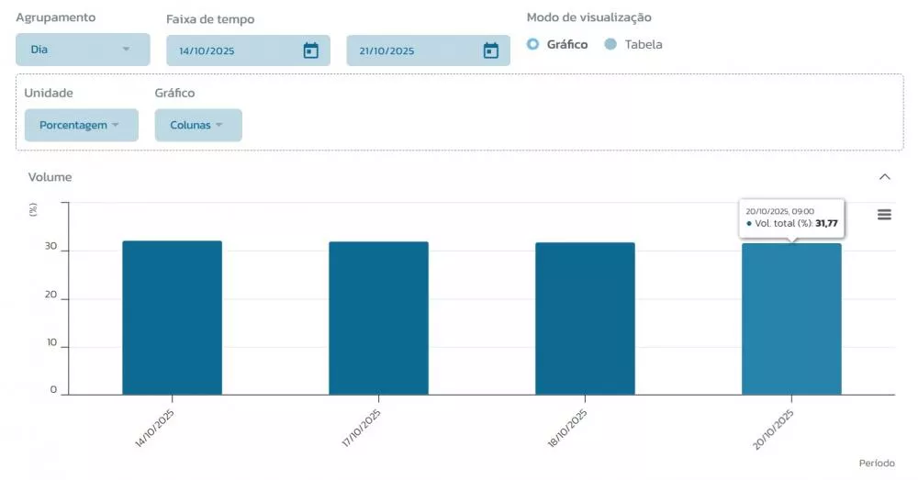The width and height of the screenshot is (918, 480).
Task: Open the end date calendar icon
Action: pyautogui.click(x=490, y=50)
